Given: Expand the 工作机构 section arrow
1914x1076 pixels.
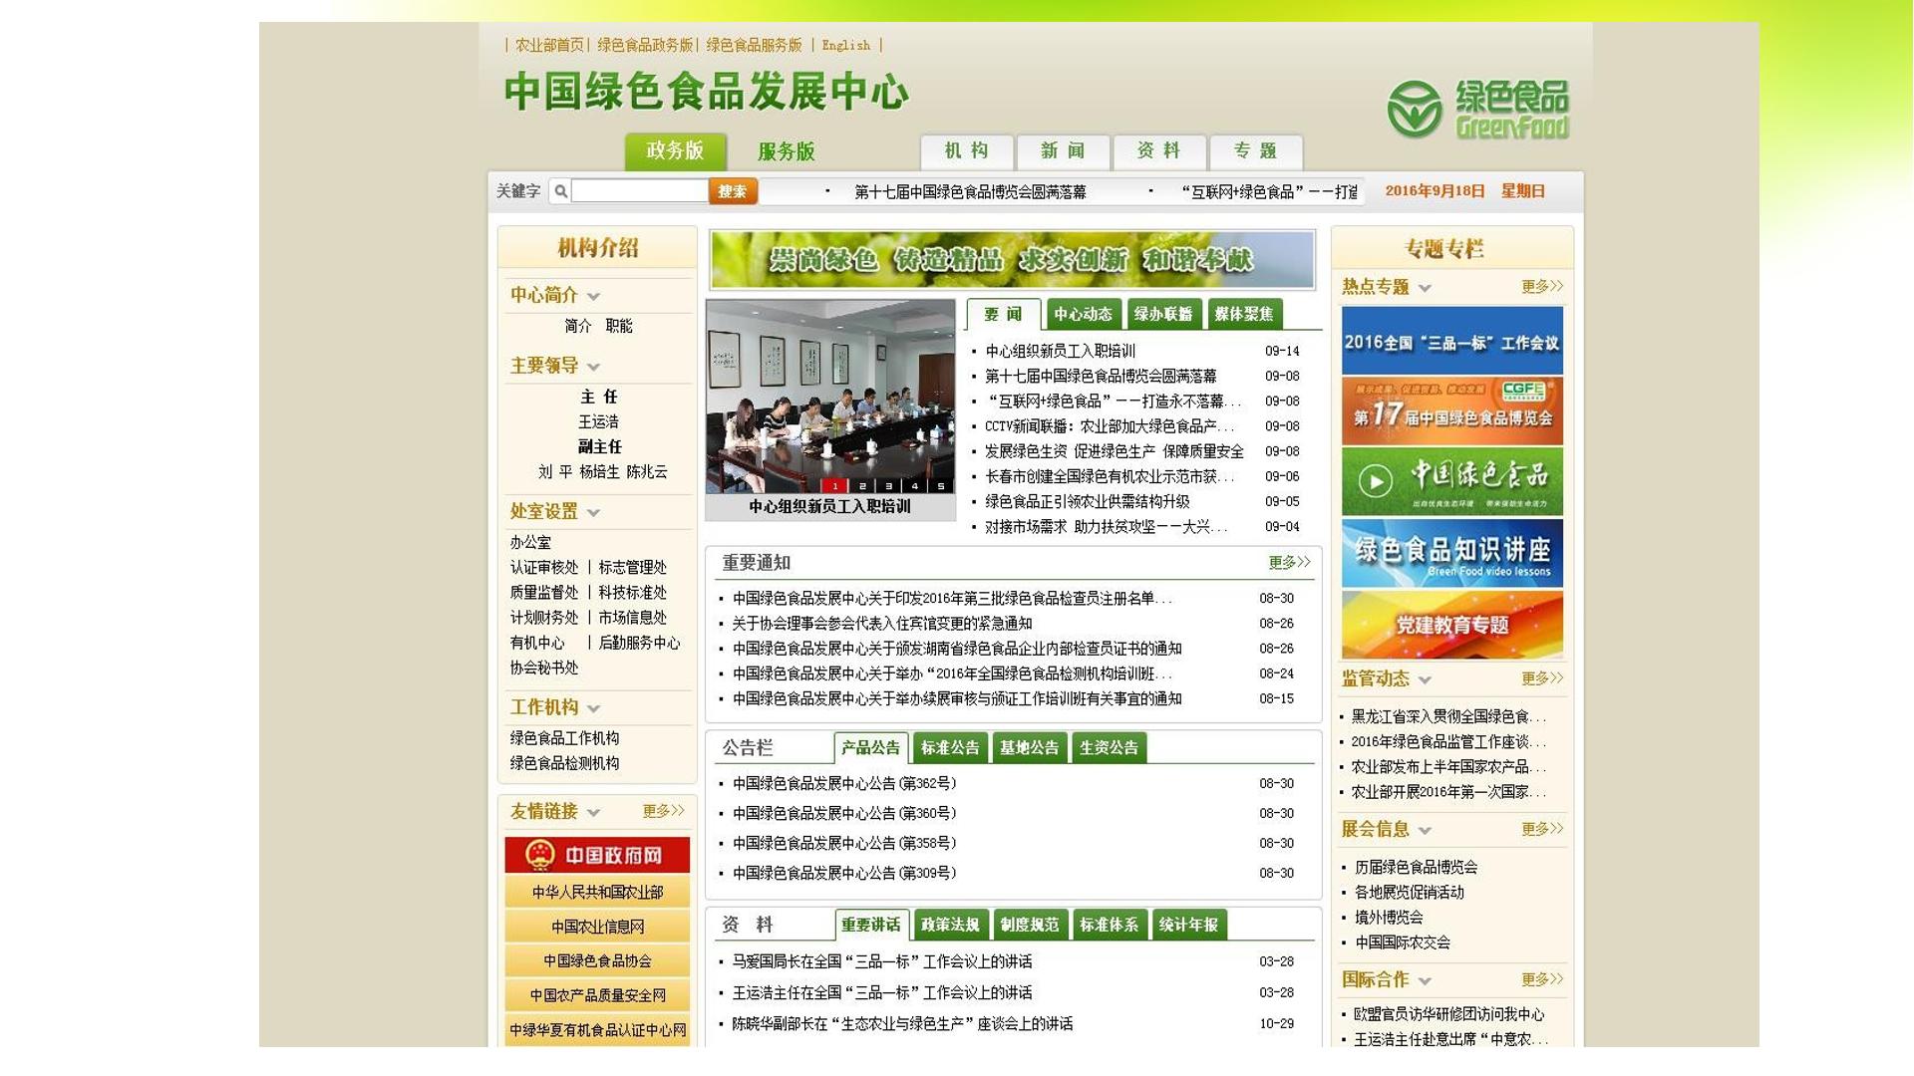Looking at the screenshot, I should [594, 708].
